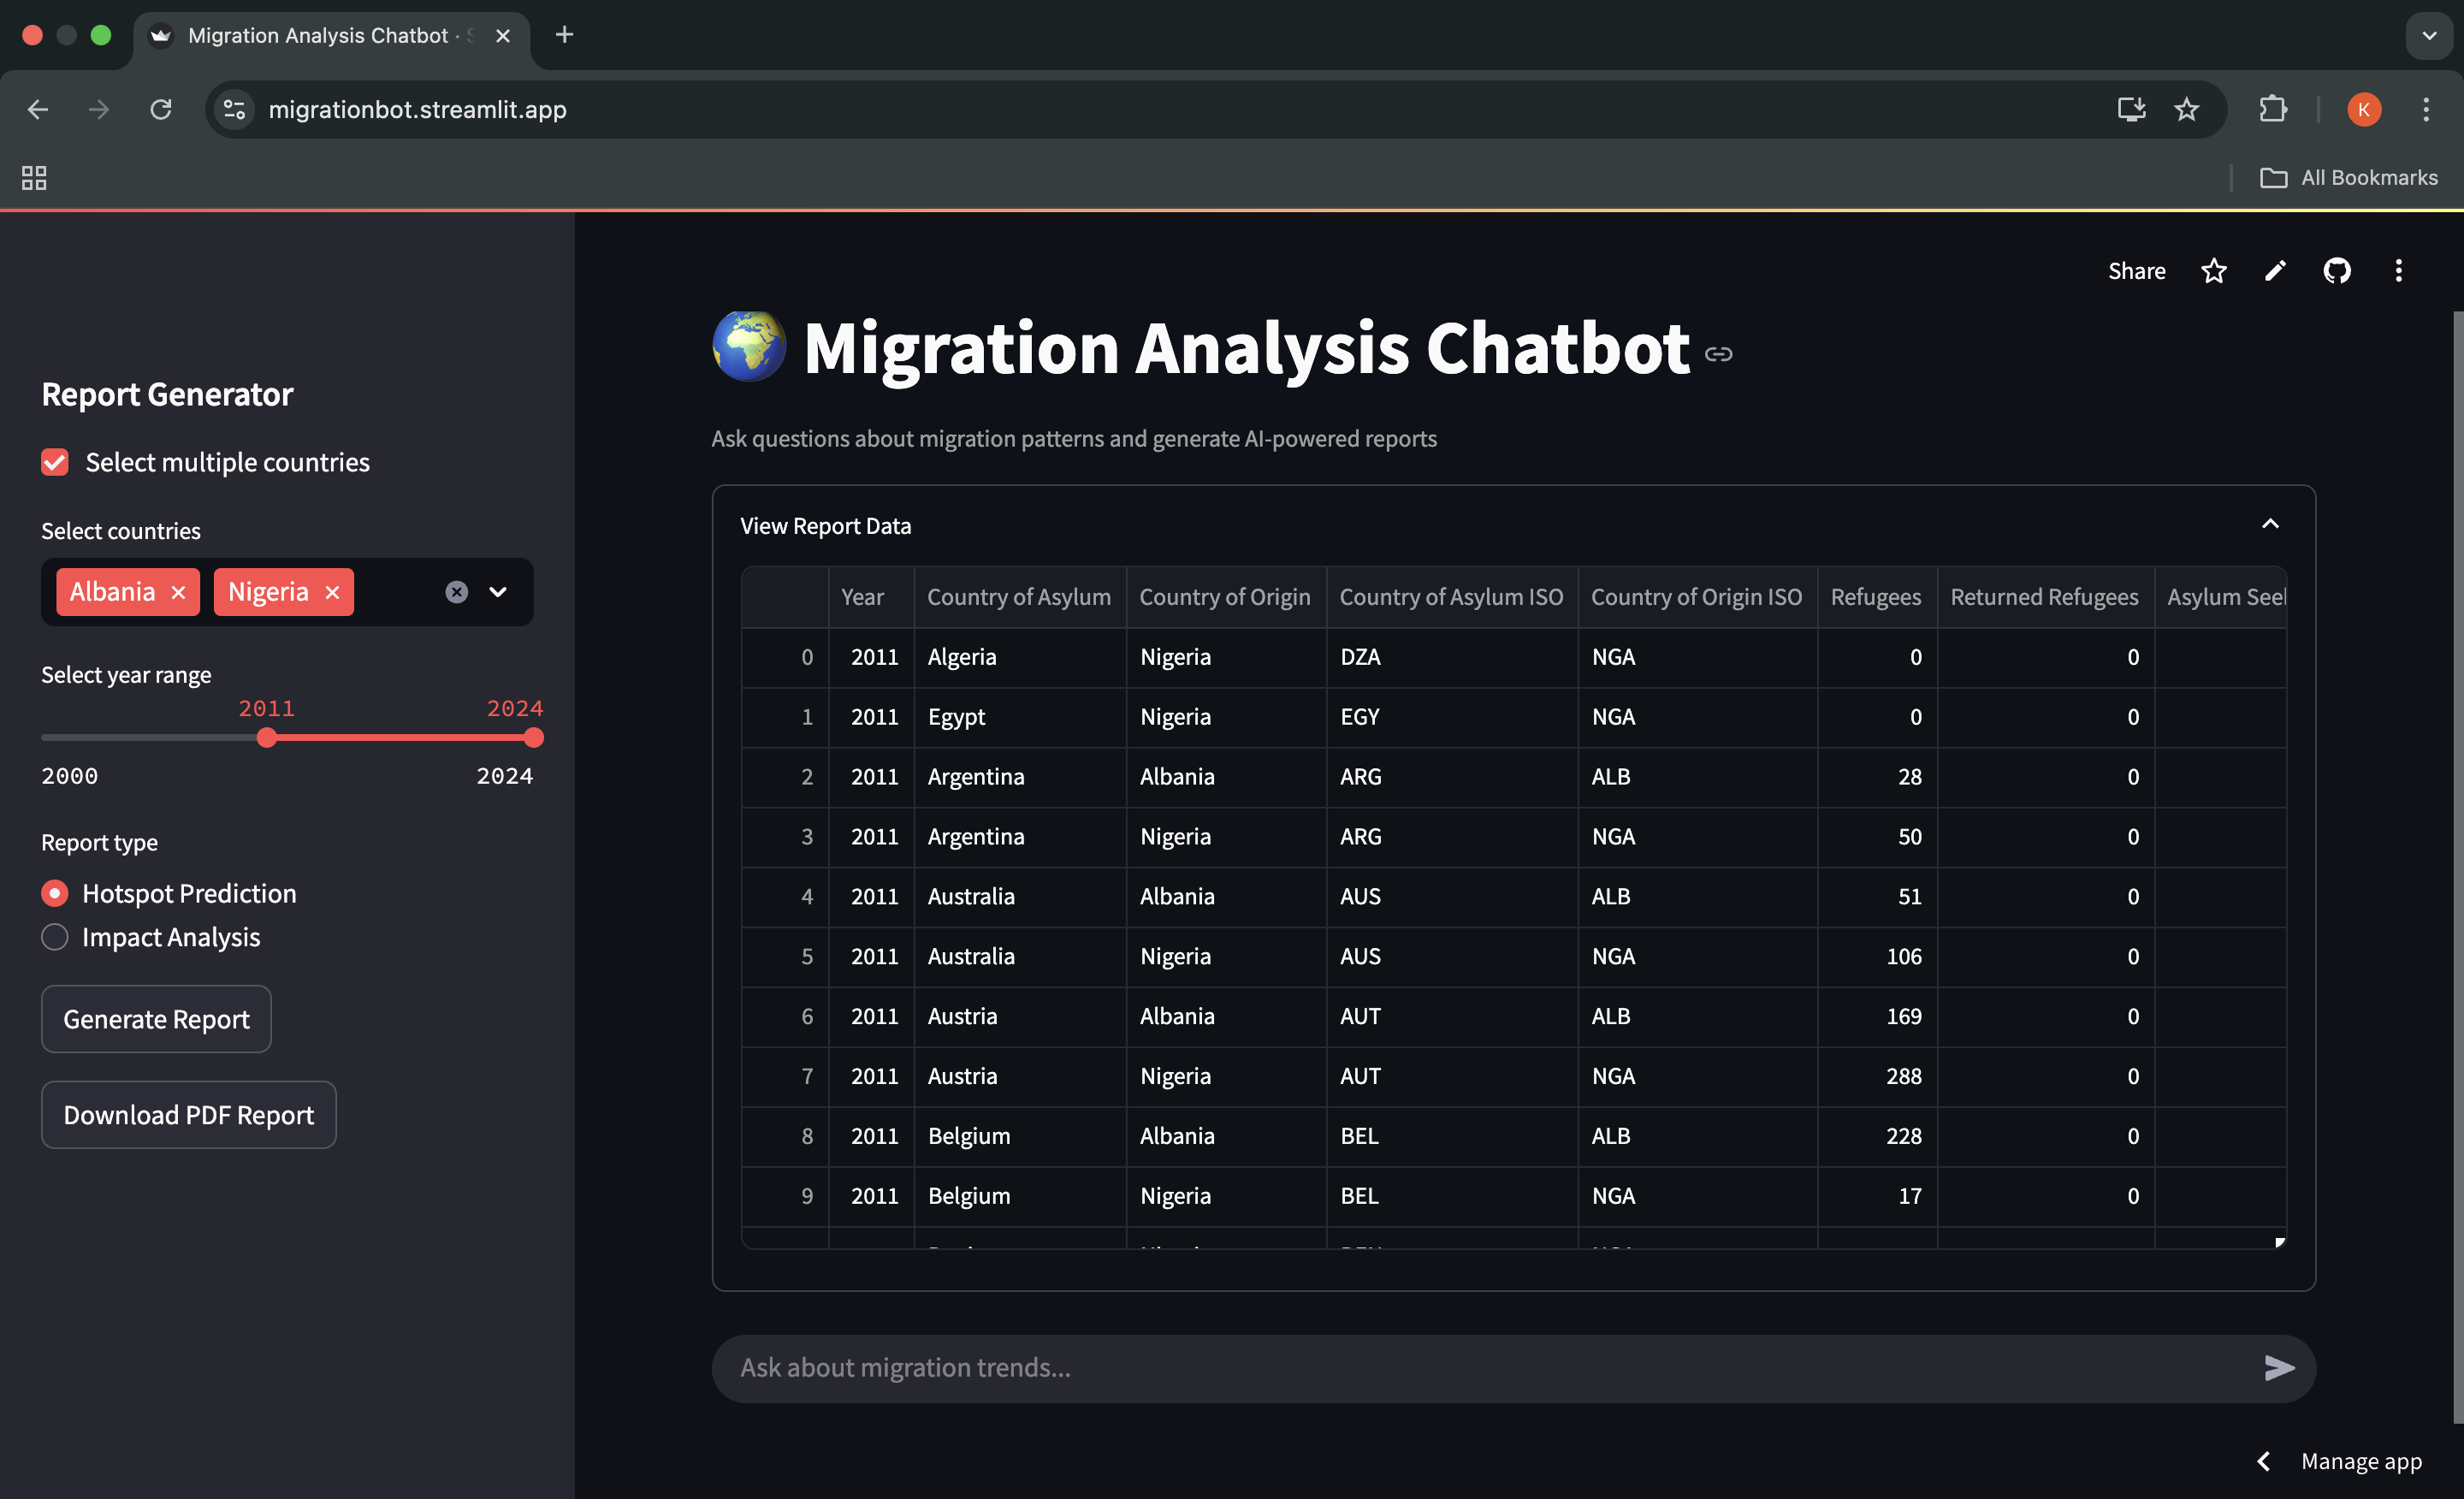Favorite the app with the star icon

coord(2214,271)
